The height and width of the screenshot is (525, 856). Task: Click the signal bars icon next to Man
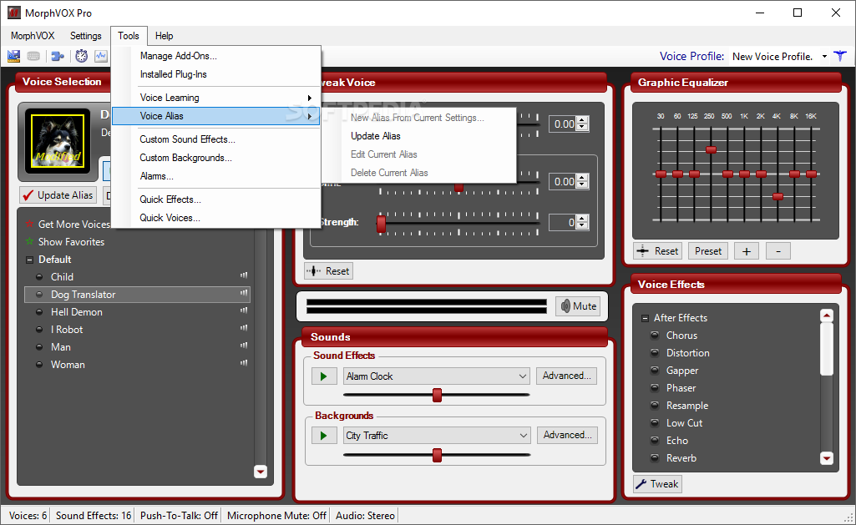244,346
